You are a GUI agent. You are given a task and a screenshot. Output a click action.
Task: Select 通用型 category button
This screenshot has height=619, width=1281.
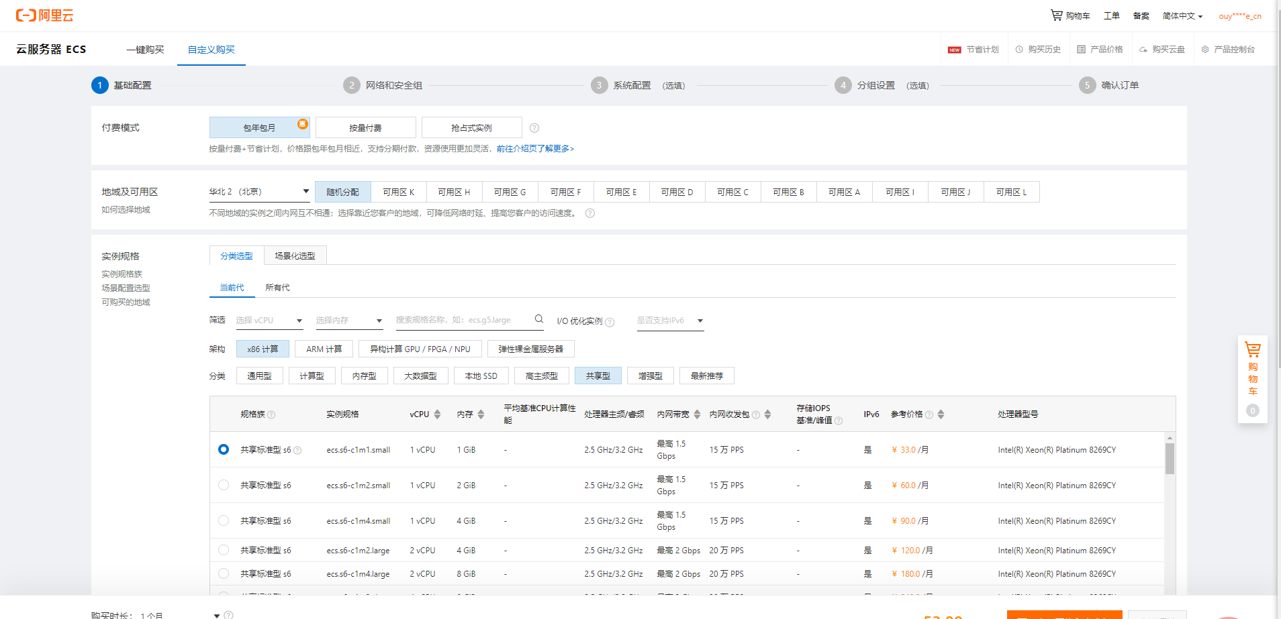click(x=259, y=376)
